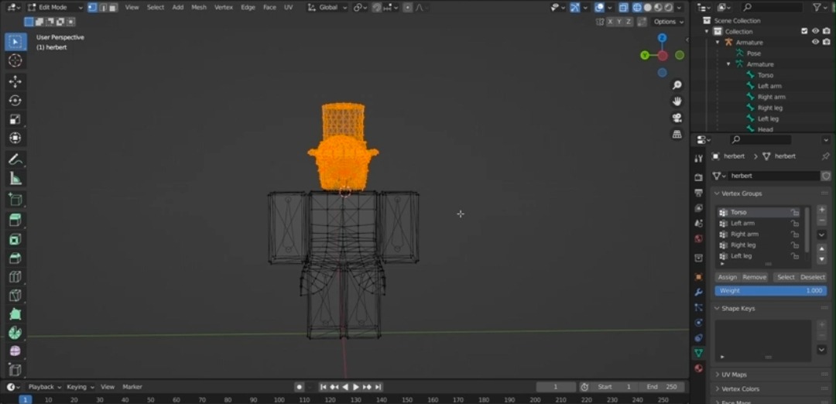Hide Armature using its eye icon
Image resolution: width=836 pixels, height=404 pixels.
click(815, 43)
